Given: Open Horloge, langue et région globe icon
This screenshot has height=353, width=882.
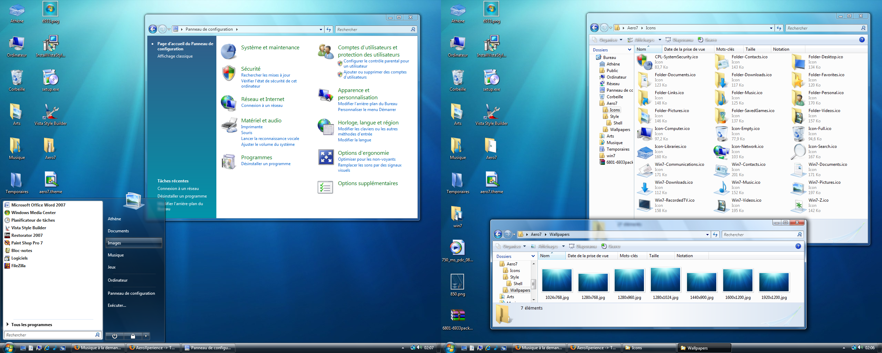Looking at the screenshot, I should (326, 127).
